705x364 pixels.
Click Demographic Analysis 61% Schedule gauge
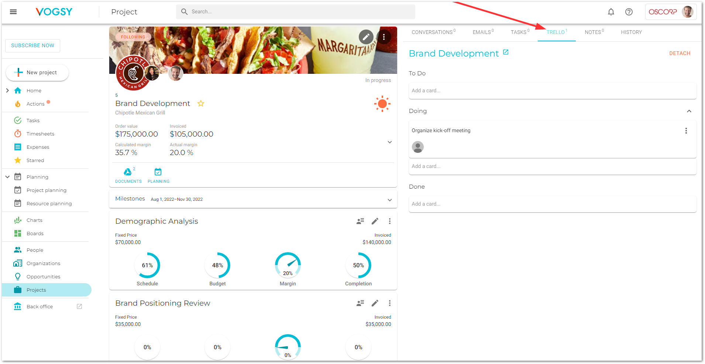147,265
